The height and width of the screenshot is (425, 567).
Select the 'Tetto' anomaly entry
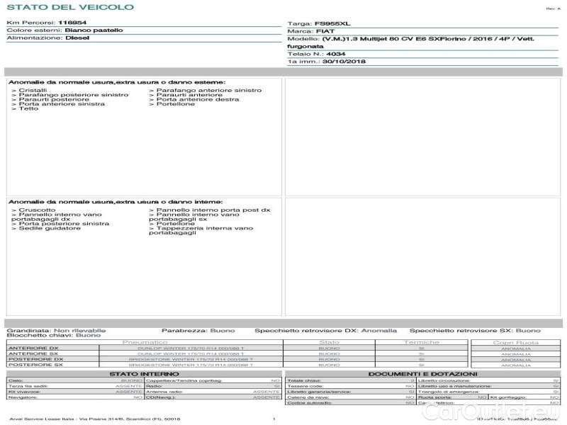tap(25, 109)
